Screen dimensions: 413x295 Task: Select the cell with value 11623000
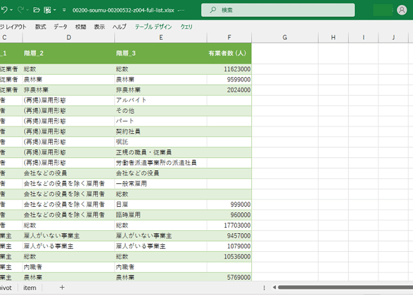(229, 69)
